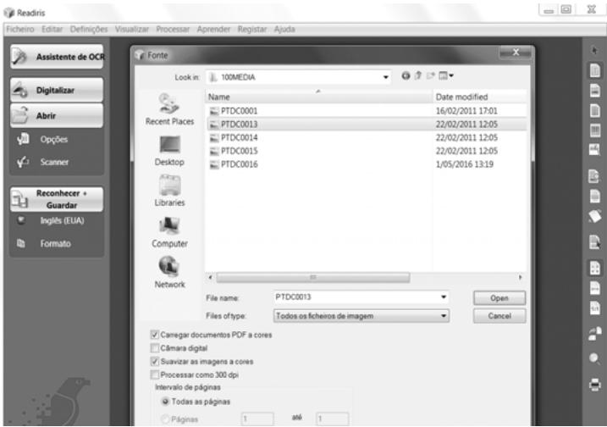Viewport: 607px width, 427px height.
Task: Select file PTDC0014
Action: click(x=239, y=137)
